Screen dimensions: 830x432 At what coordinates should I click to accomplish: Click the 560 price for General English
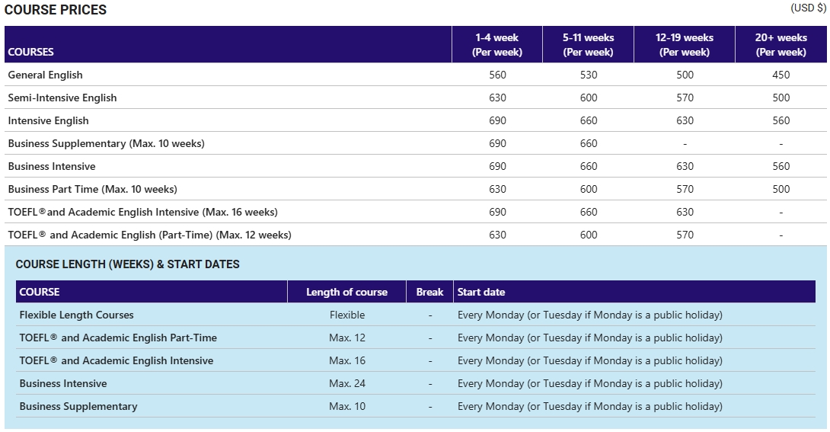click(x=497, y=75)
